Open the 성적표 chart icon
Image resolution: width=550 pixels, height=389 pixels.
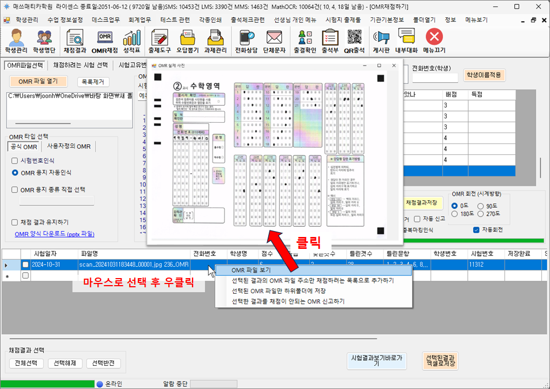tap(131, 41)
